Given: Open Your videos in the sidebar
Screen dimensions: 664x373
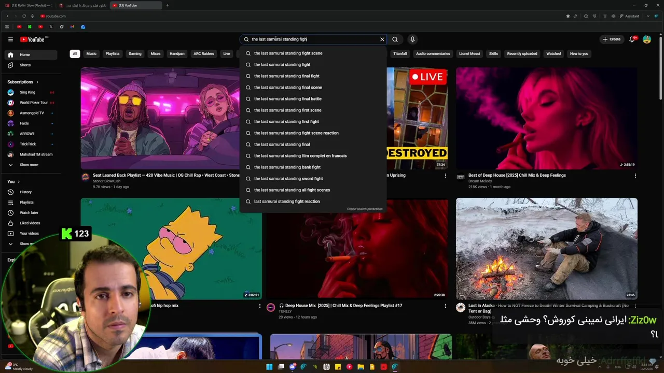Looking at the screenshot, I should (x=32, y=233).
